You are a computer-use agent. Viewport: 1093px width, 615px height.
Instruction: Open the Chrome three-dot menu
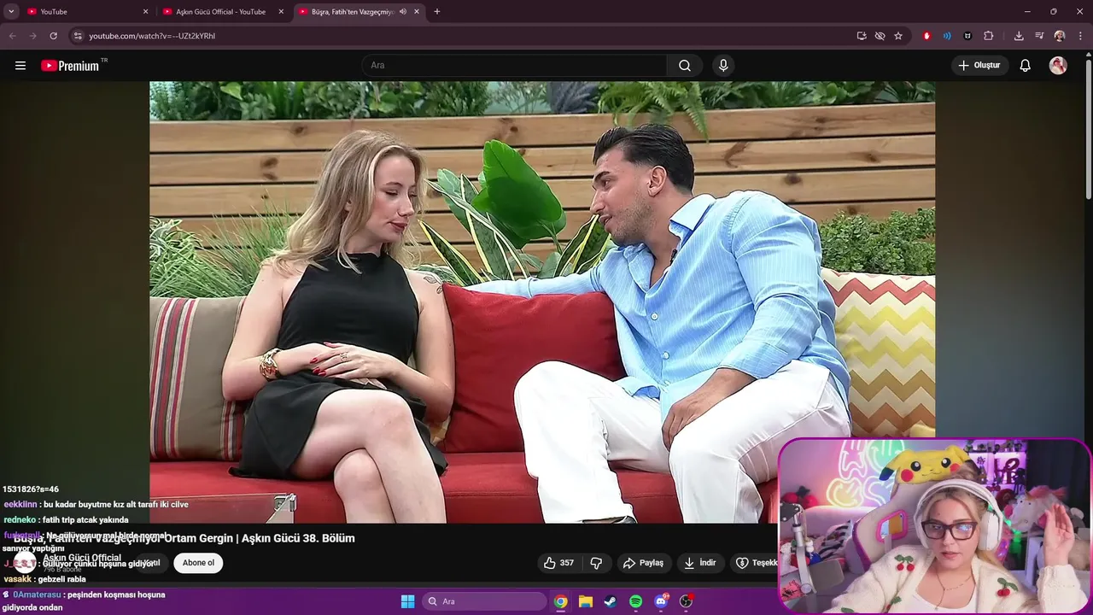click(x=1081, y=36)
